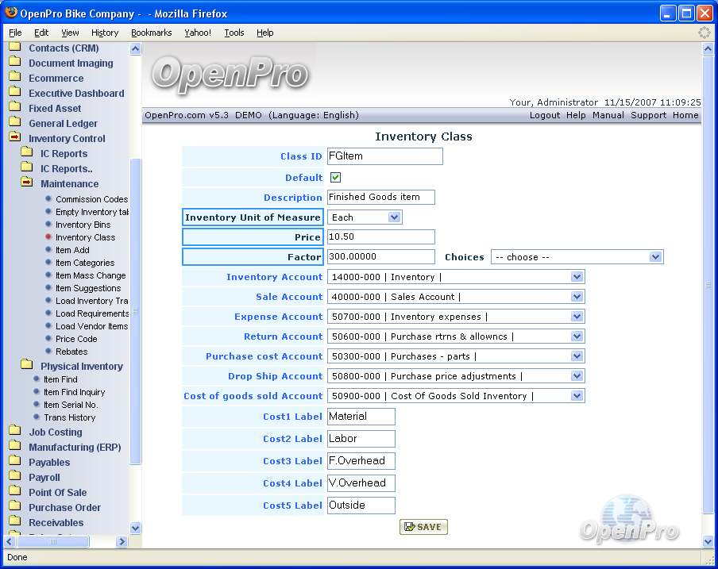Viewport: 718px width, 569px height.
Task: Open the History menu
Action: click(105, 33)
